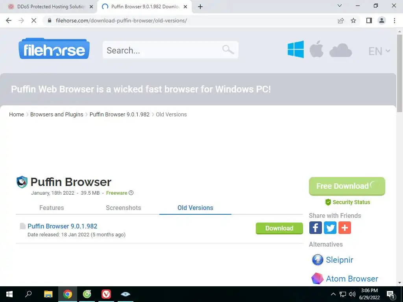Open Sleipnir alternative link
The image size is (403, 302).
[340, 260]
